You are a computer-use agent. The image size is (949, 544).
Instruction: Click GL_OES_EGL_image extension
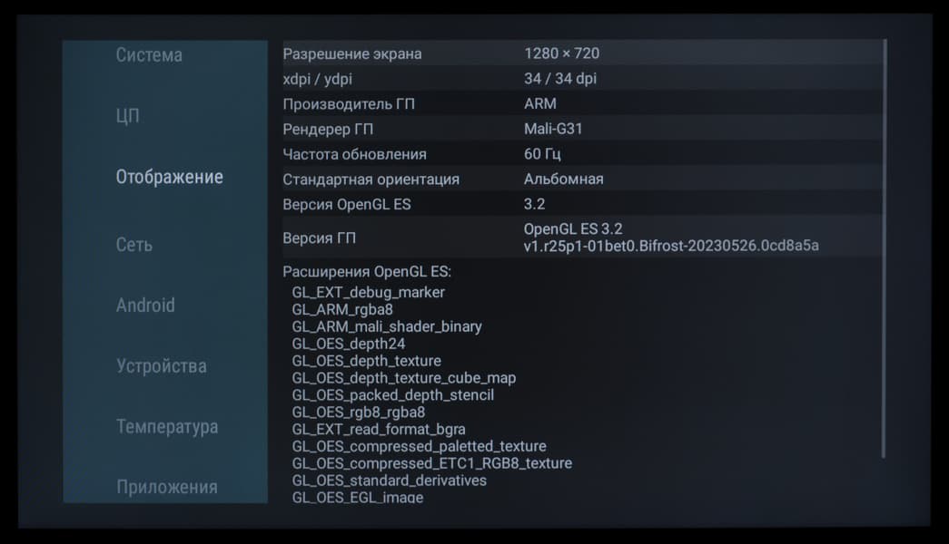coord(358,497)
